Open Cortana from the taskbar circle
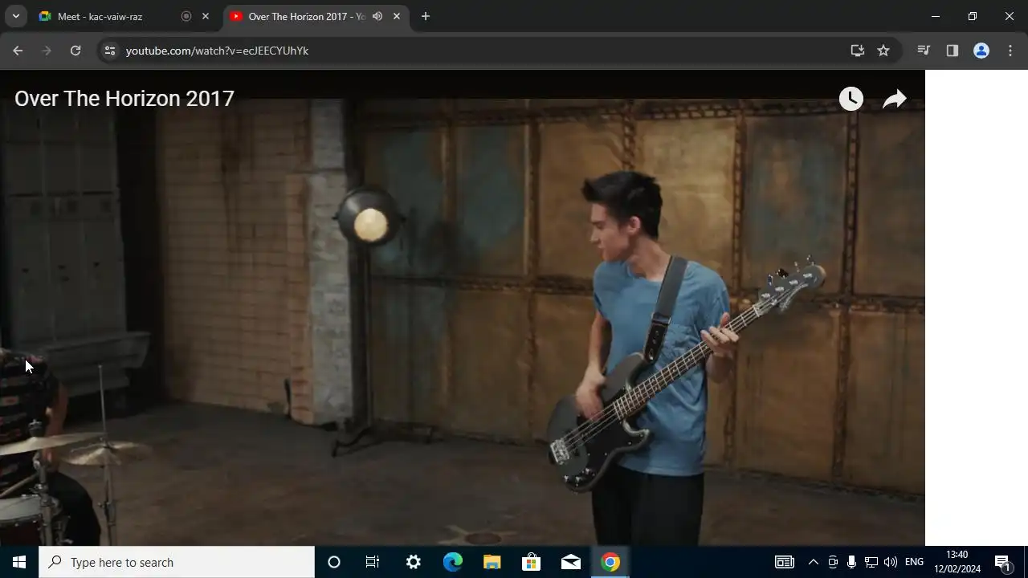Screen dimensions: 1028x578 pos(334,562)
